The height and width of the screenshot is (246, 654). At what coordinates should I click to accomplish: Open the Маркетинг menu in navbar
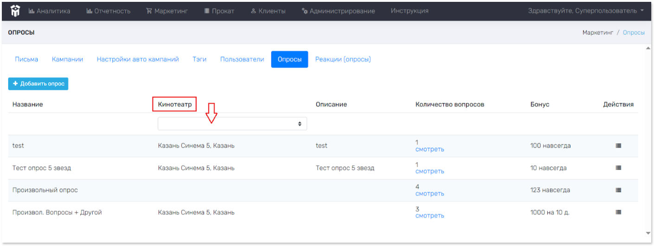[x=167, y=11]
